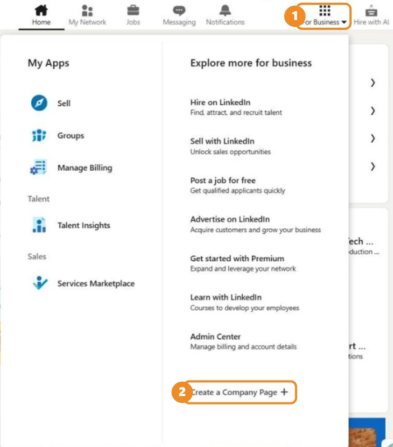This screenshot has height=447, width=393.
Task: Select Get started with Premium
Action: [x=237, y=259]
